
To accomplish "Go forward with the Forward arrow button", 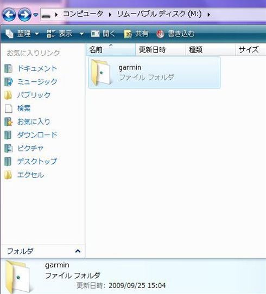I will coord(24,15).
